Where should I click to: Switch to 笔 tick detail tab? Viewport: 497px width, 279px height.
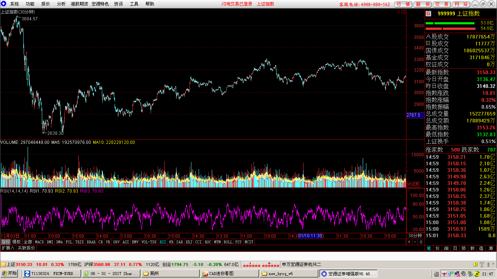(429, 248)
